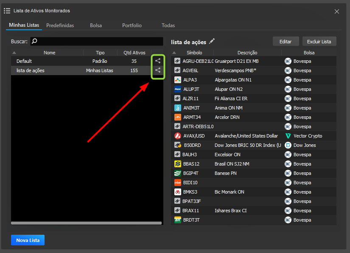Click 'Brasil ON SJ2 NM' description
The image size is (350, 253).
point(232,164)
